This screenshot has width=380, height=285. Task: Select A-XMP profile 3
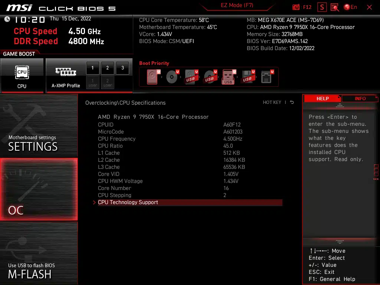click(122, 68)
